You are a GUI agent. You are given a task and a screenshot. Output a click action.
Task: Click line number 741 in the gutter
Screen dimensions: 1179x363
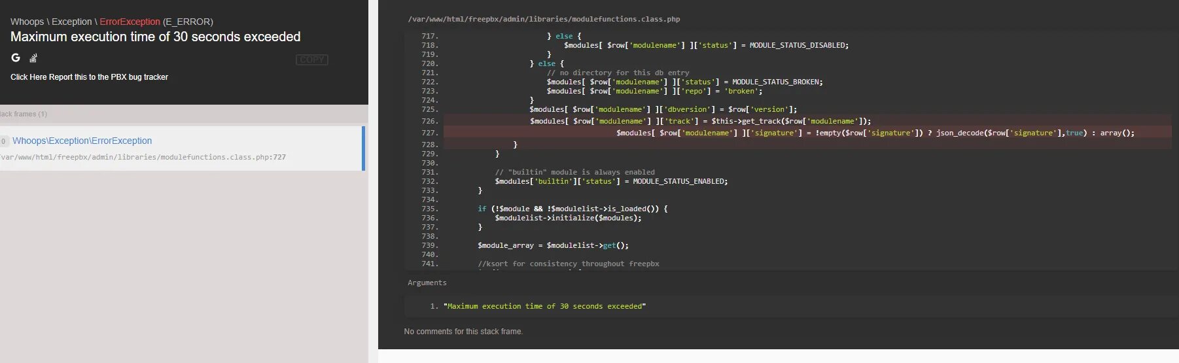[x=429, y=264]
